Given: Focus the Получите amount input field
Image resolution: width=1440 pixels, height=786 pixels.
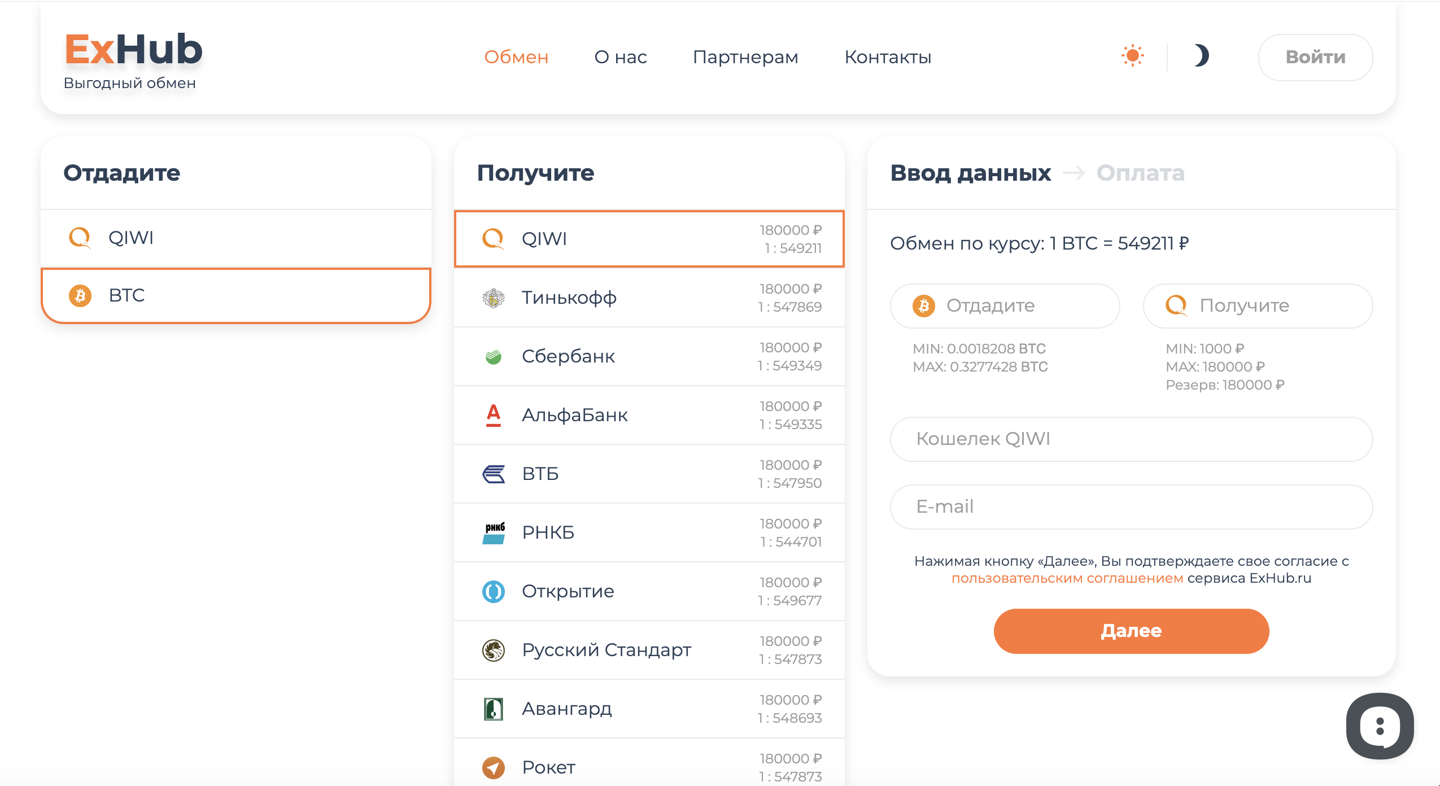Looking at the screenshot, I should (1258, 306).
